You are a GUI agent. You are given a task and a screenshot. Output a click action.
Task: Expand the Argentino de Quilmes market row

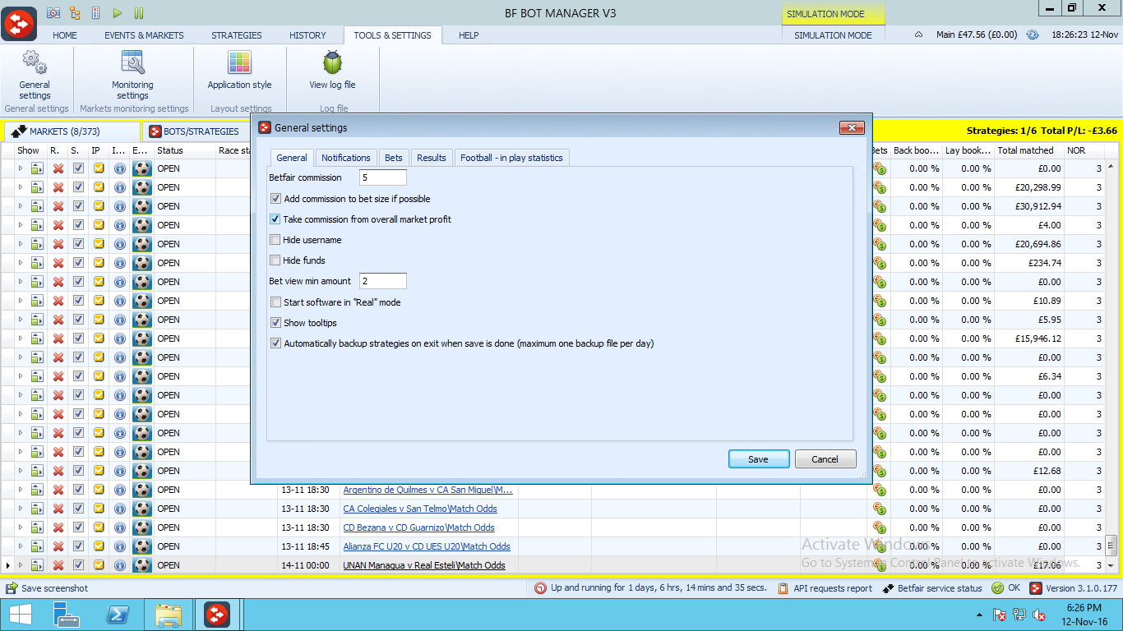21,490
